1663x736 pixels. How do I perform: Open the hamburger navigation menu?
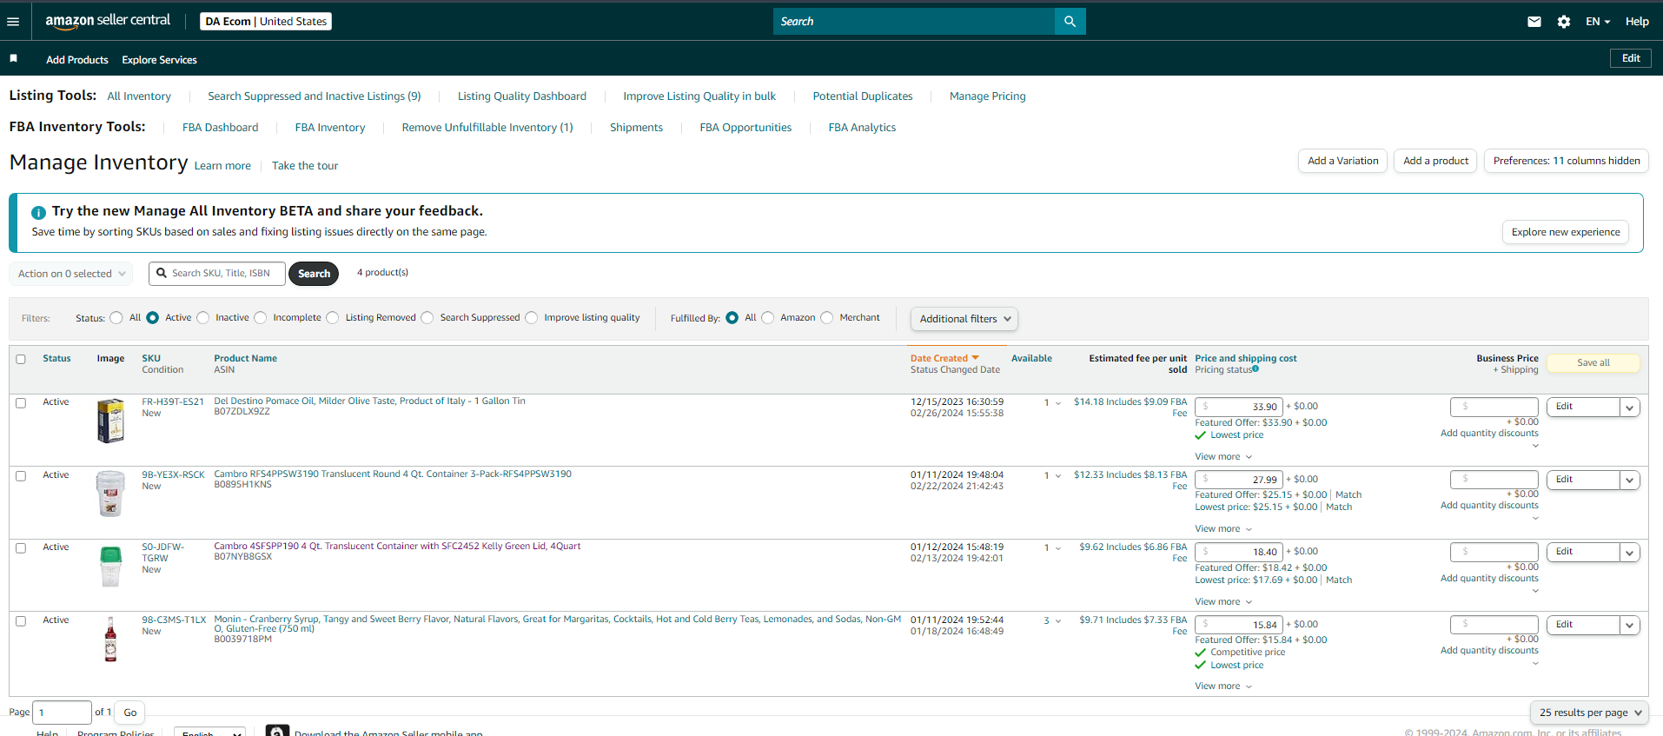tap(13, 22)
